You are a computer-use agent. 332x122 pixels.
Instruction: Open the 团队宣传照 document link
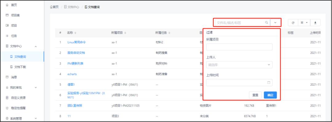tap(74, 105)
